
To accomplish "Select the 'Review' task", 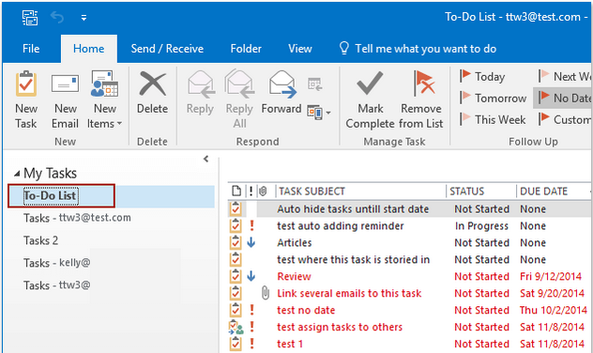I will coord(294,276).
